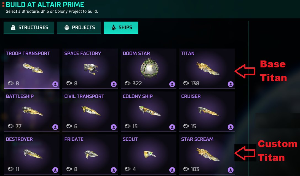The width and height of the screenshot is (300, 176).
Task: Click the star badge on Star Scream card
Action: 231,170
